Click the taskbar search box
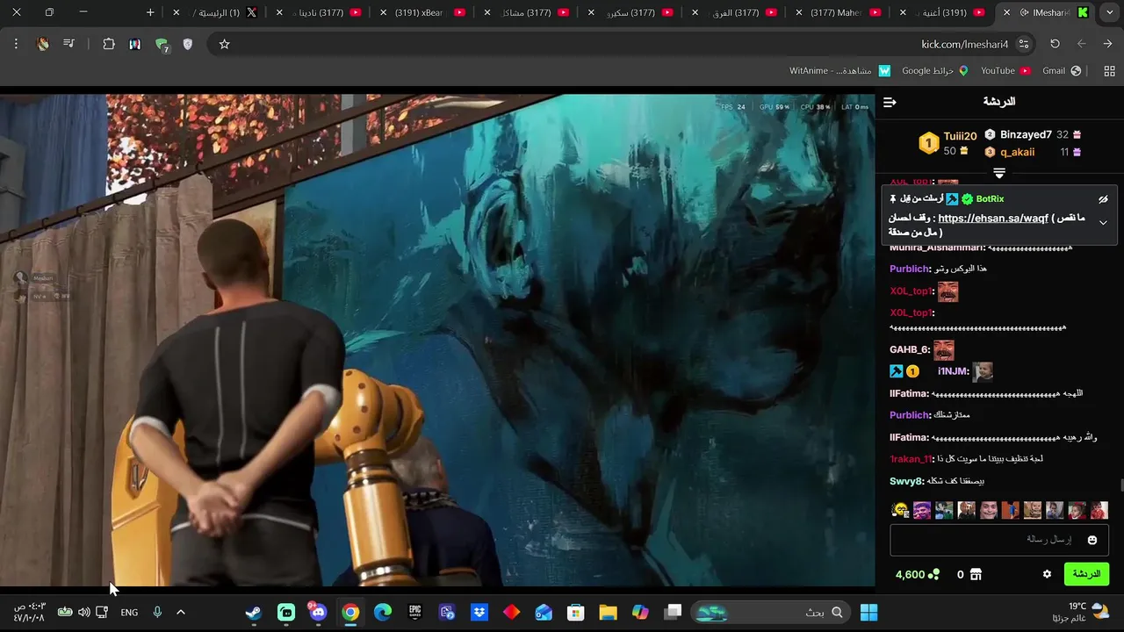Image resolution: width=1124 pixels, height=632 pixels. (x=771, y=612)
